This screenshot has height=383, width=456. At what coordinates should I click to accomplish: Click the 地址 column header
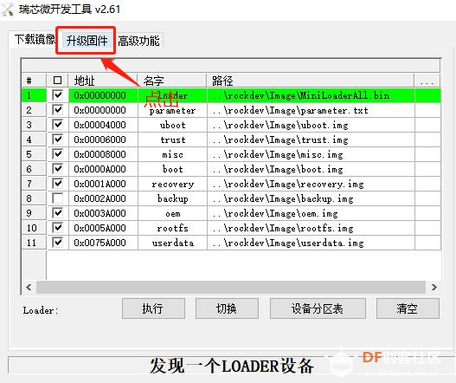[103, 81]
